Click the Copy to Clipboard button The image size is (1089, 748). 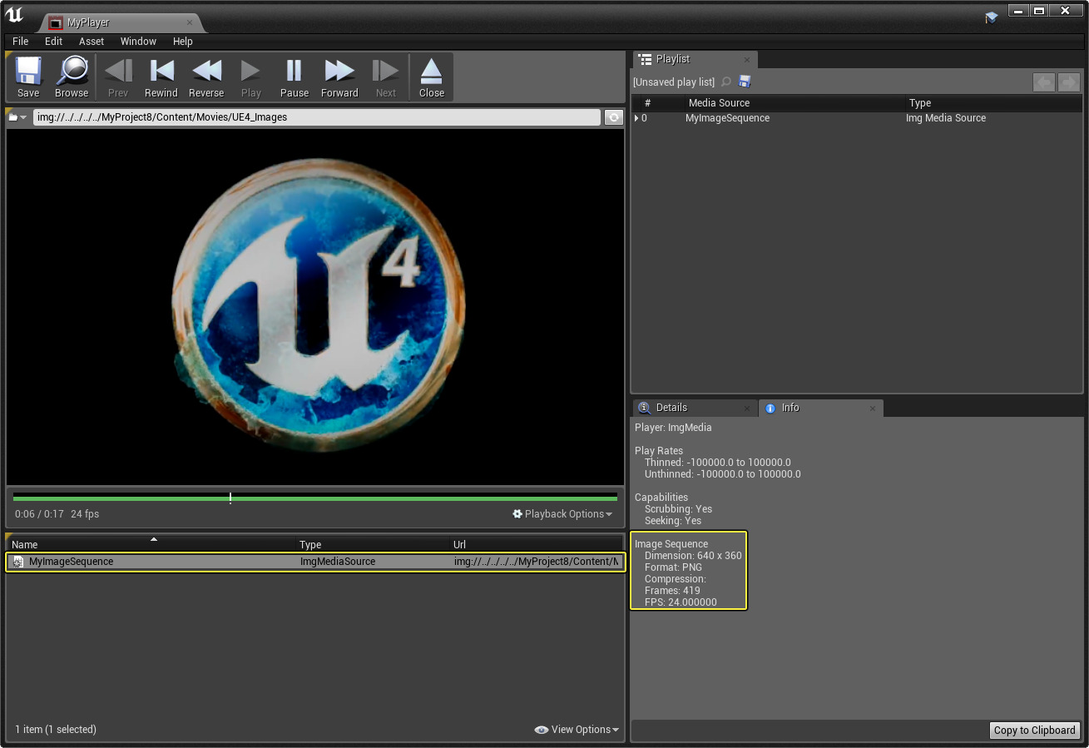(x=1034, y=730)
